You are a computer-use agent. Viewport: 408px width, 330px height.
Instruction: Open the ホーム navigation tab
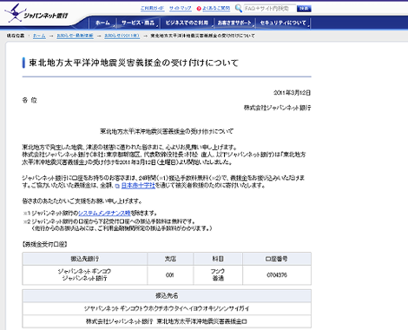click(x=102, y=23)
